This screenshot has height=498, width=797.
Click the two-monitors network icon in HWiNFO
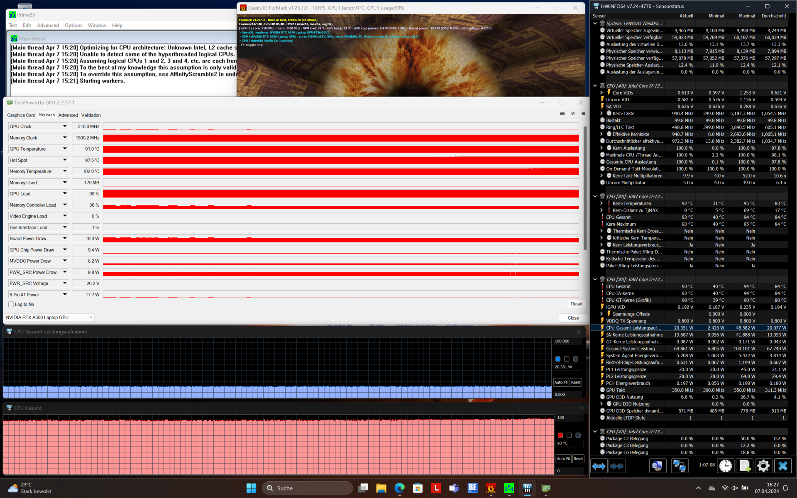(x=679, y=466)
